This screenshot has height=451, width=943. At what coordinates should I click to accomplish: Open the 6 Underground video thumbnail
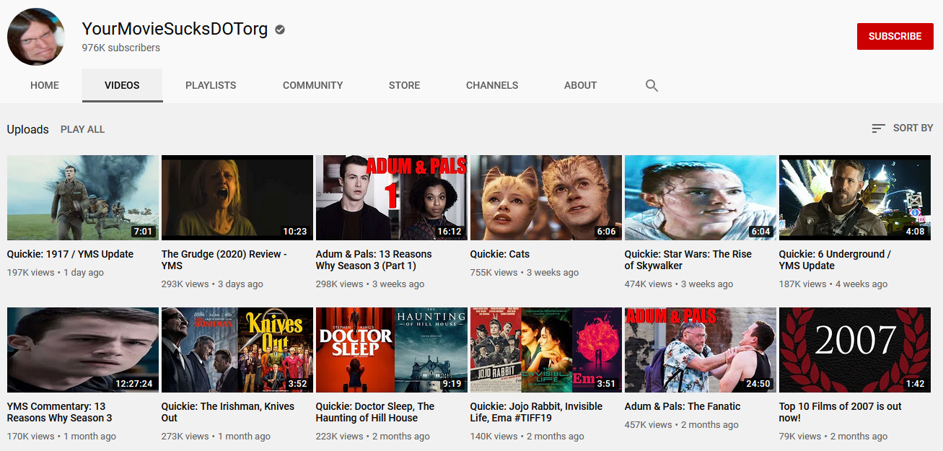tap(855, 198)
